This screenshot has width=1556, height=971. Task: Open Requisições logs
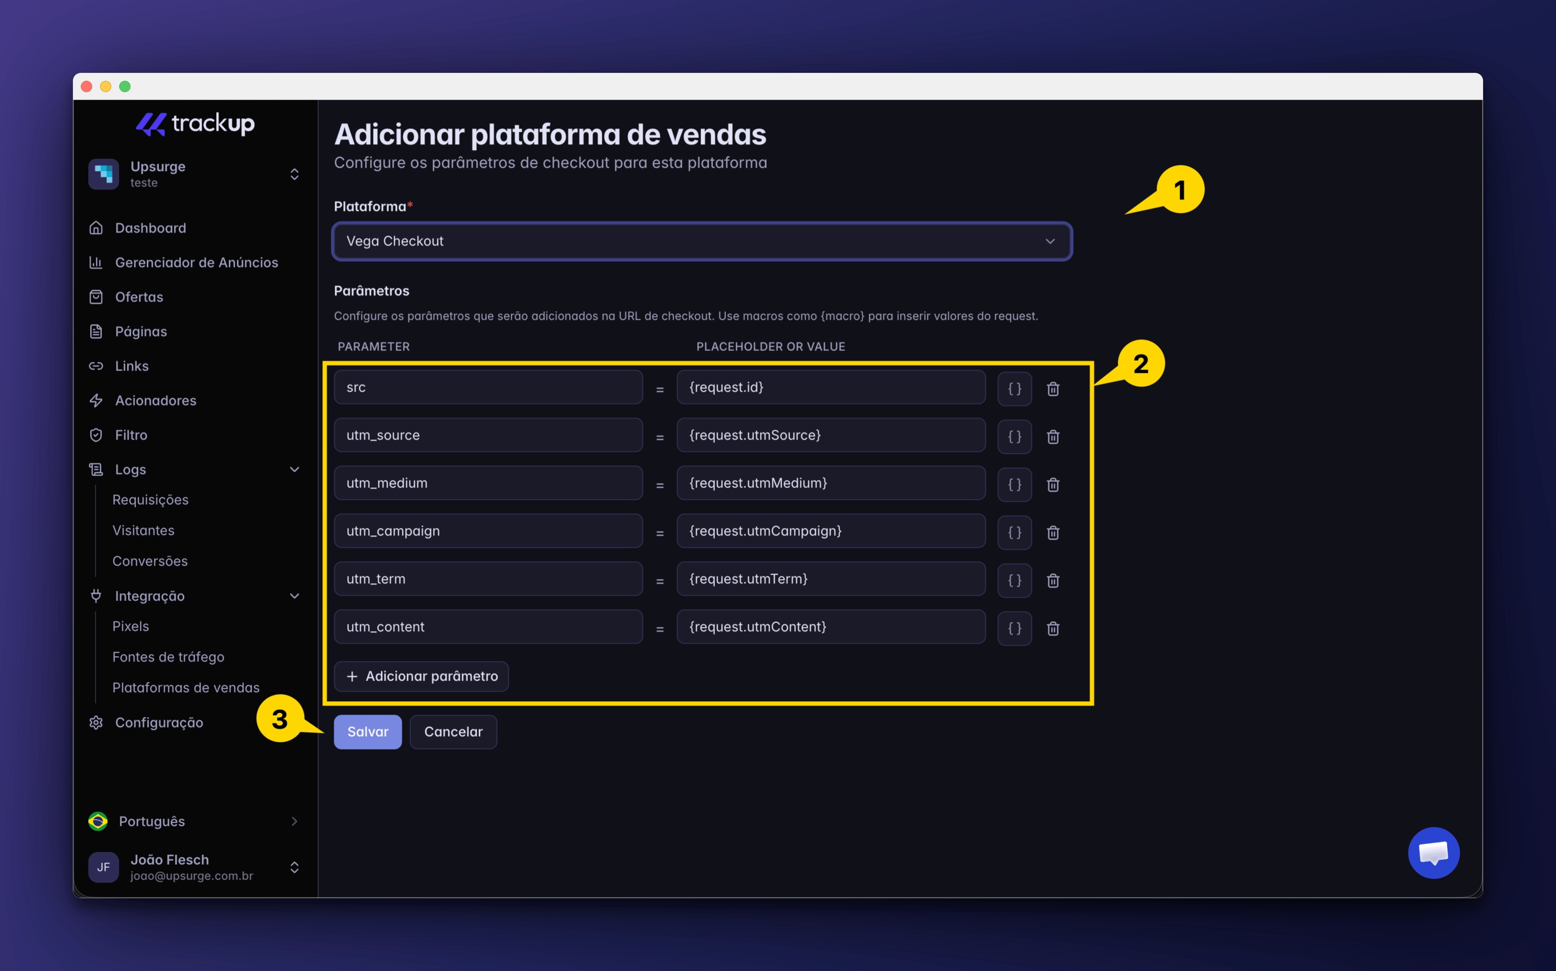pos(151,499)
